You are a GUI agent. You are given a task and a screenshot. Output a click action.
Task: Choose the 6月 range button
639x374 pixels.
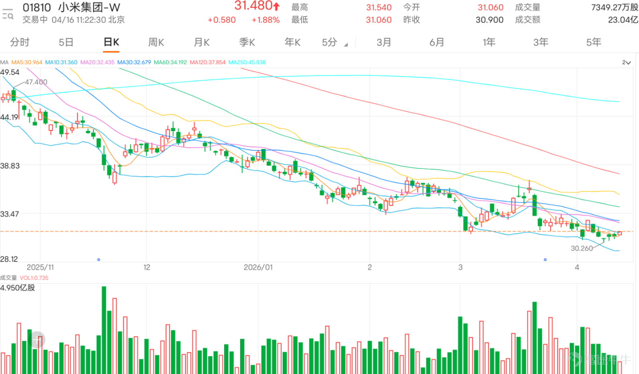pos(437,42)
